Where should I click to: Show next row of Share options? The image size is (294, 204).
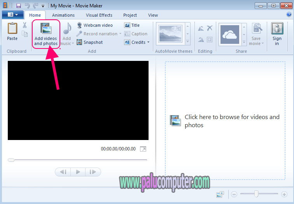(x=244, y=35)
